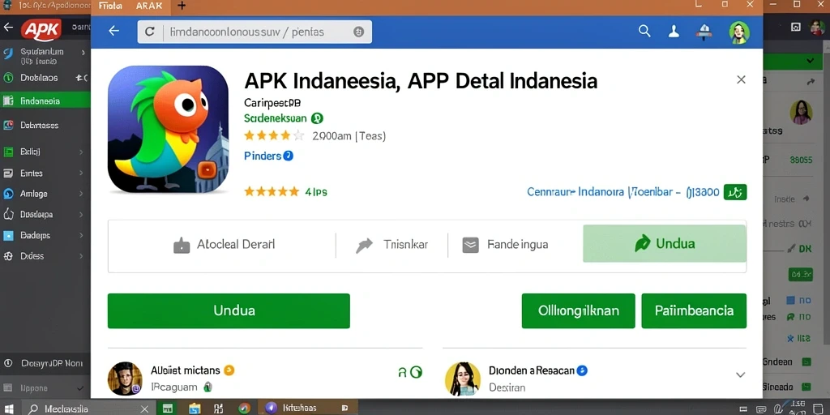This screenshot has height=415, width=830.
Task: Open the green spreadsheet icon in taskbar
Action: 168,409
